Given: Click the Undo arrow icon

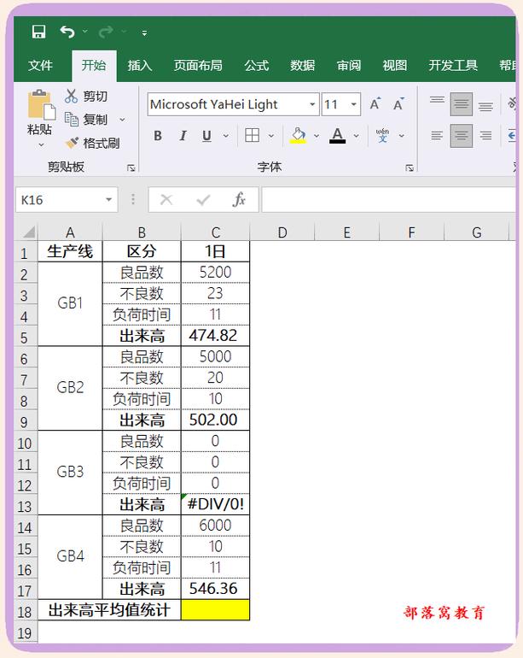Looking at the screenshot, I should click(x=67, y=32).
